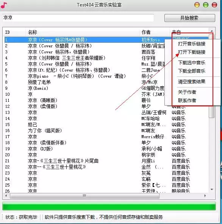Click the vertical scrollbar down arrow
The width and height of the screenshot is (222, 224).
212,190
